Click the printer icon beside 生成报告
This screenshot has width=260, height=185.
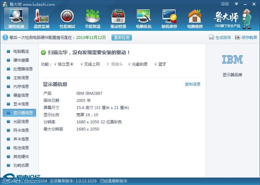[212, 37]
